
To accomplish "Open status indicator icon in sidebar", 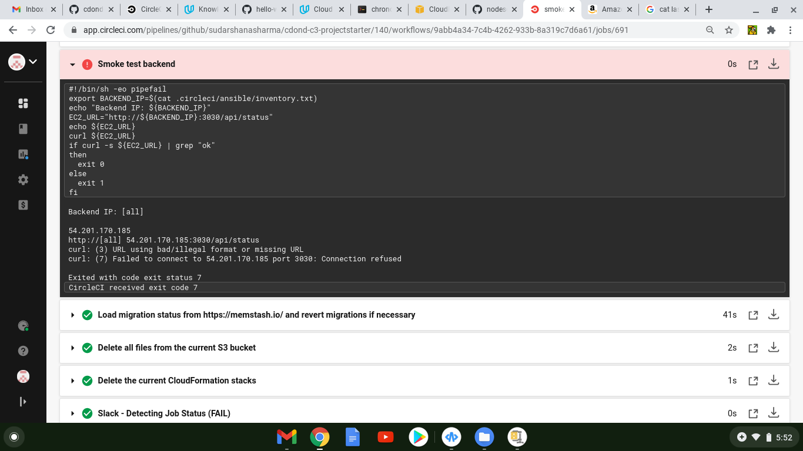I will [23, 325].
